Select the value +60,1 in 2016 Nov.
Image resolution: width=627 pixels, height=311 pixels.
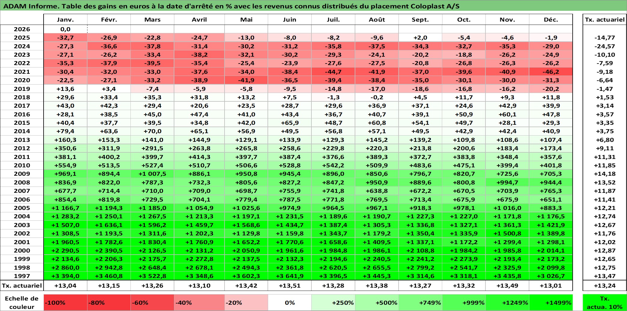coord(507,114)
